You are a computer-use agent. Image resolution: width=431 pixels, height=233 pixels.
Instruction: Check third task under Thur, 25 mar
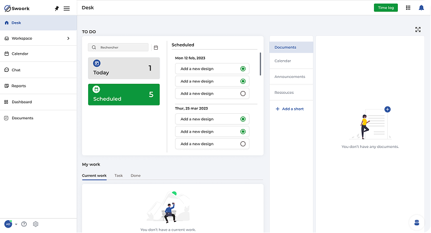243,144
